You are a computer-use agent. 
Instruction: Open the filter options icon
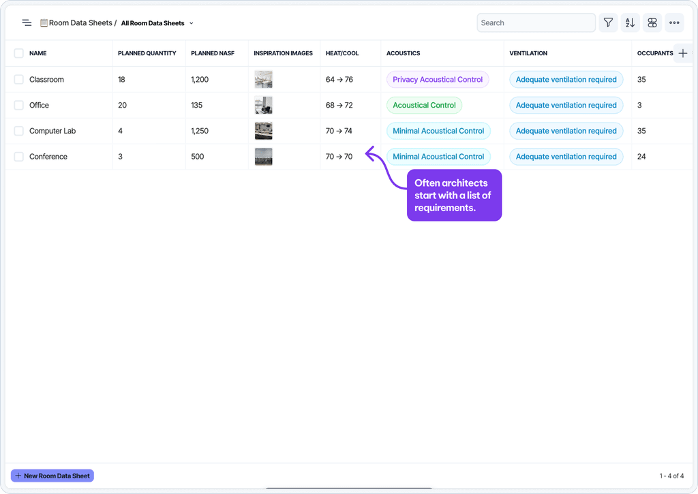click(x=608, y=22)
